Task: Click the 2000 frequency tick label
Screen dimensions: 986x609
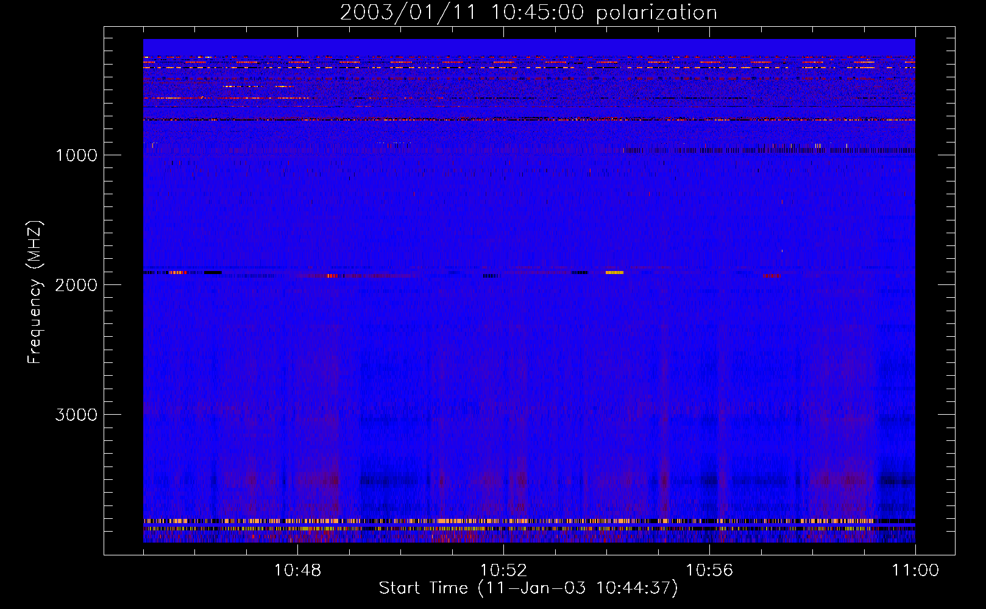Action: [76, 285]
